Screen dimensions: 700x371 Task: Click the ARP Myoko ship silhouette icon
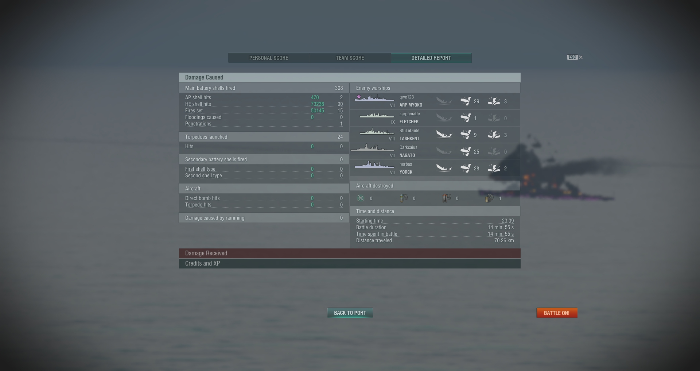click(x=374, y=98)
